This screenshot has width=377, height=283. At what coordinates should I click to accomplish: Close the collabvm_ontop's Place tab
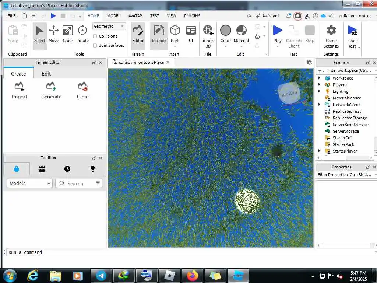(168, 62)
